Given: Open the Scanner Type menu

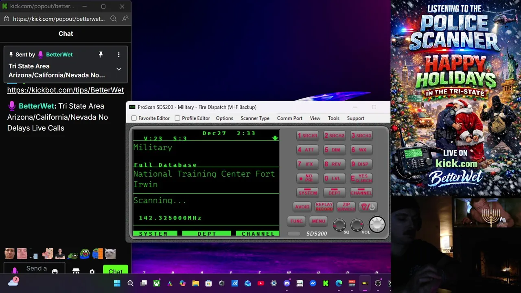Looking at the screenshot, I should point(255,118).
